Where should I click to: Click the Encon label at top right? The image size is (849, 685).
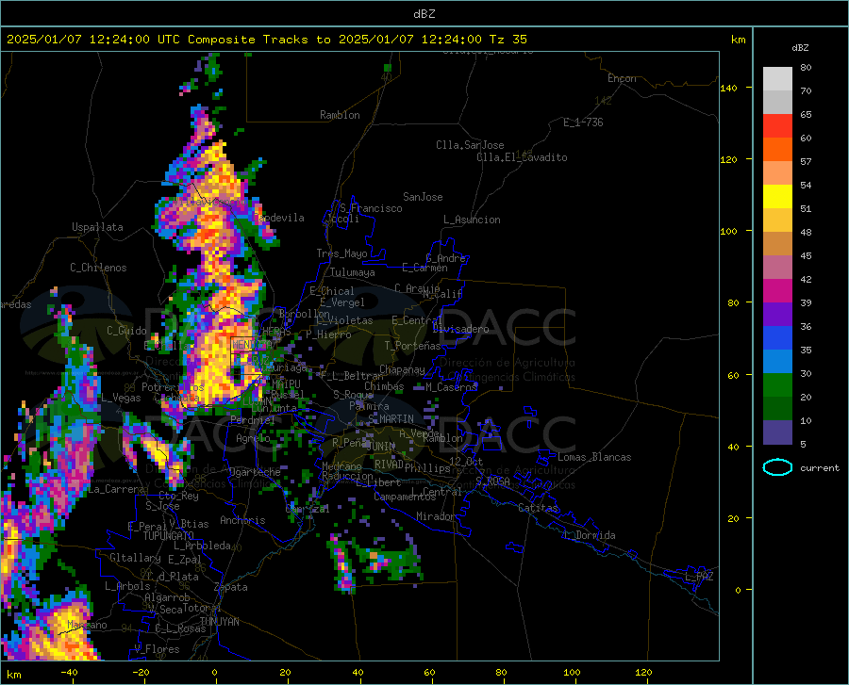622,78
